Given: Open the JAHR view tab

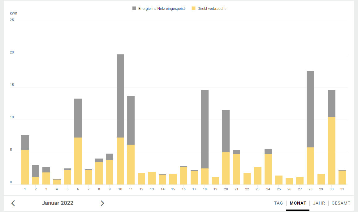Looking at the screenshot, I should click(319, 203).
